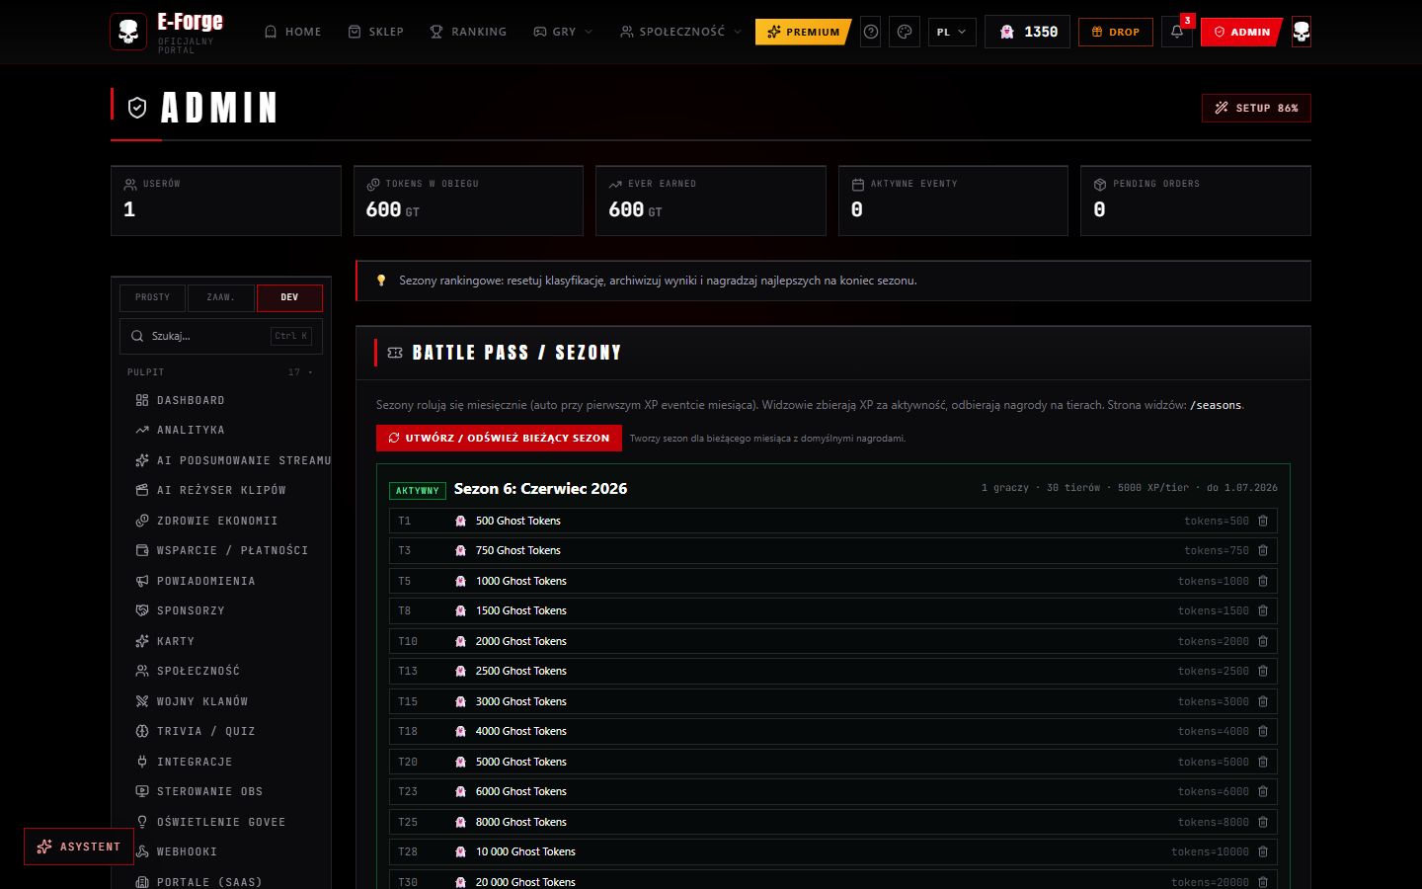Delete the 2000 Ghost Tokens reward
1422x889 pixels.
tap(1263, 641)
